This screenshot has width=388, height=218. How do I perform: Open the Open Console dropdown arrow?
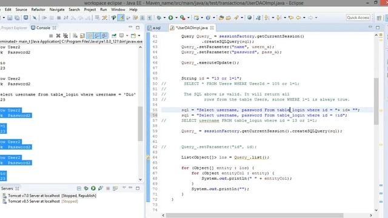point(139,36)
